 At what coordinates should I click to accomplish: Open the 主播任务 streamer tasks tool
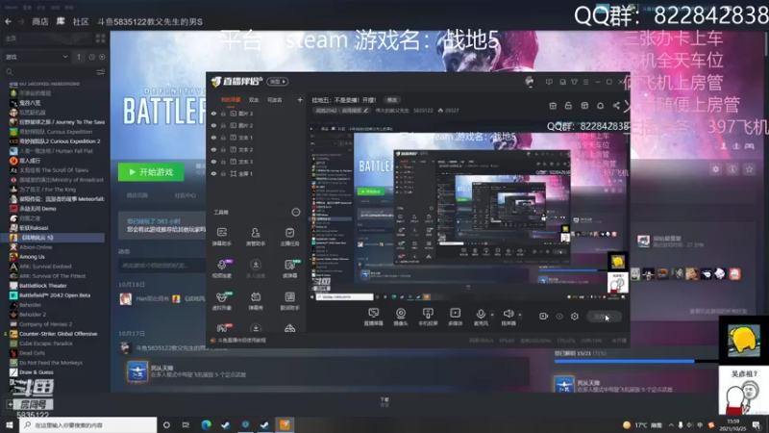289,236
